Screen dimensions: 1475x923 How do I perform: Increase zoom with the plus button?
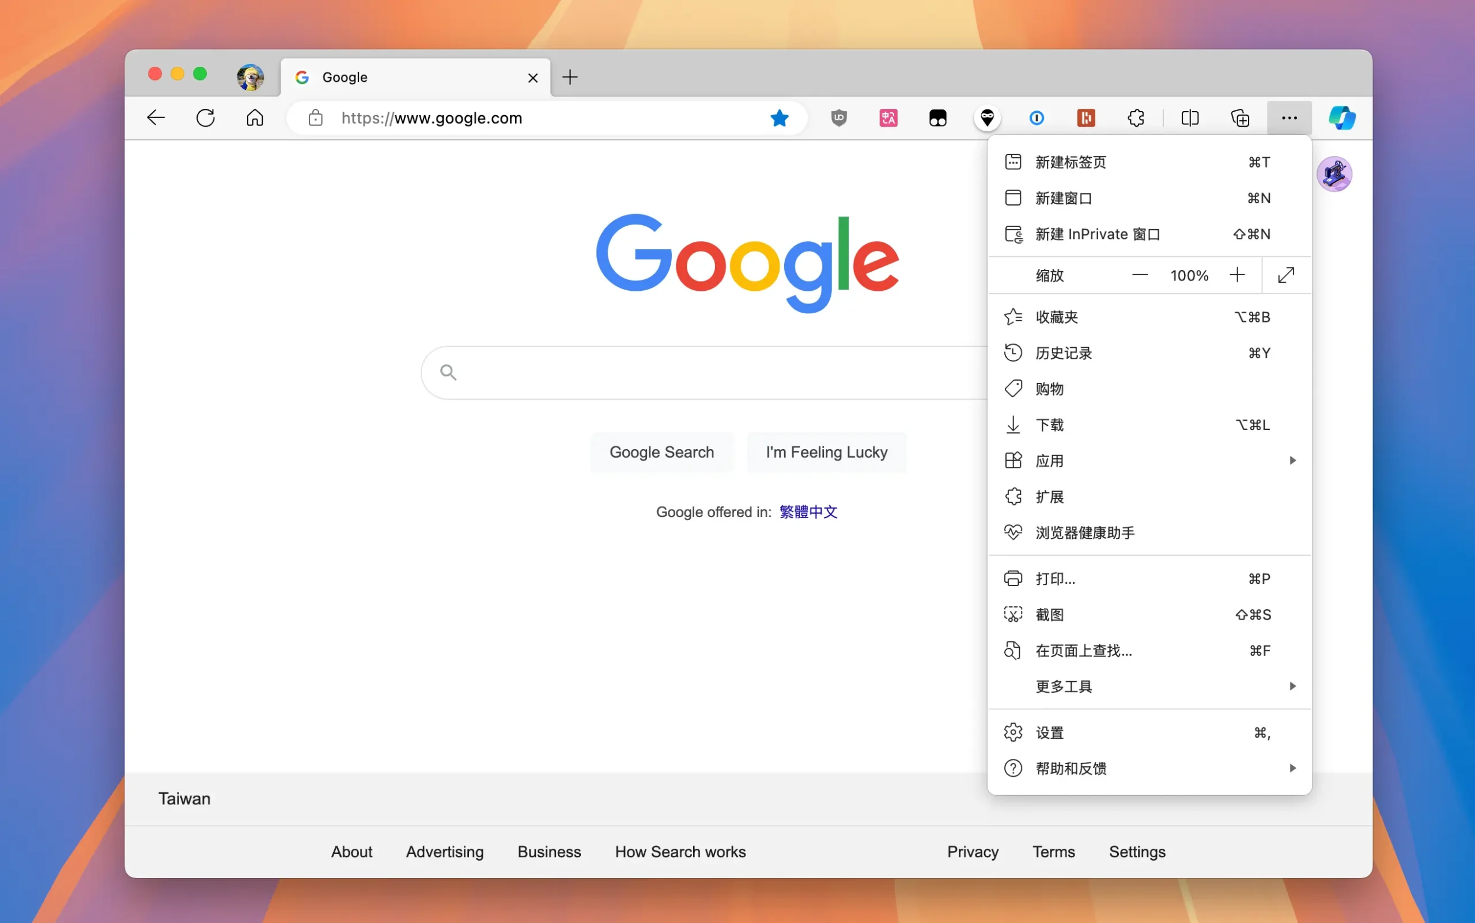1237,275
